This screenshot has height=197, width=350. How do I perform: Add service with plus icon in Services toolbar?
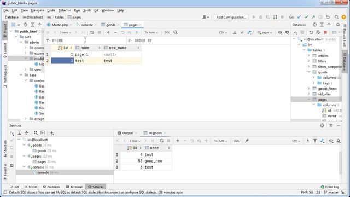pos(52,133)
